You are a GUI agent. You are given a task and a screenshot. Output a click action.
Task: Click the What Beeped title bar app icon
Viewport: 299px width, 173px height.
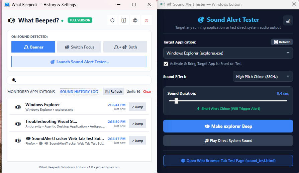pyautogui.click(x=7, y=4)
